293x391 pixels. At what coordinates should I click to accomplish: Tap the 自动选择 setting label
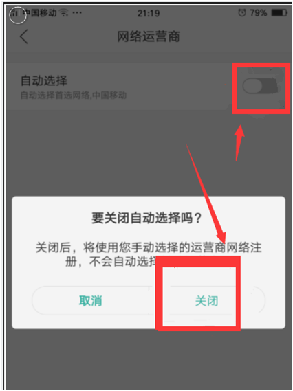(x=44, y=80)
